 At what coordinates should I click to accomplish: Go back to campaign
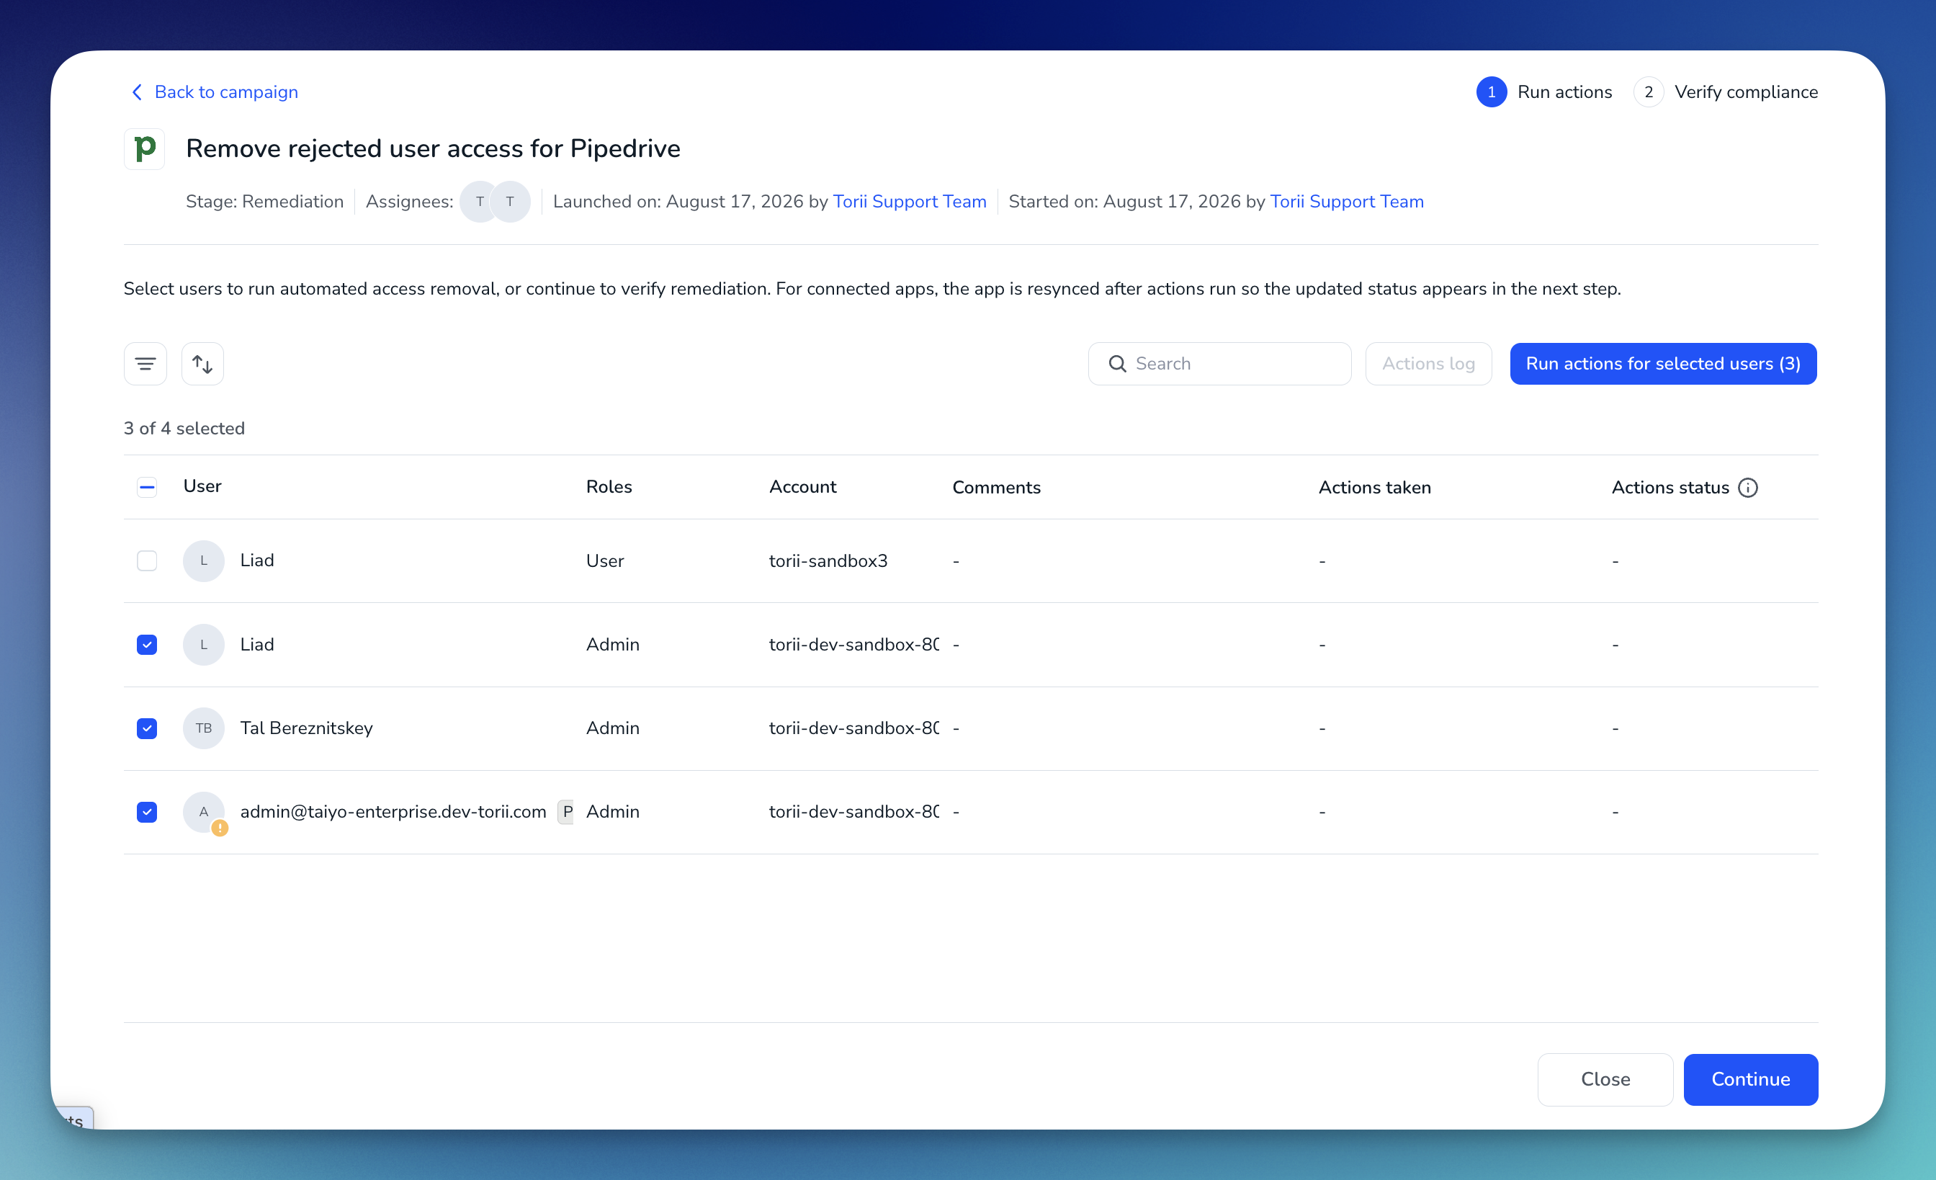coord(214,92)
